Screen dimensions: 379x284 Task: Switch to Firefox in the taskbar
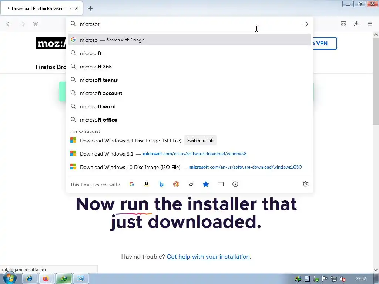[46, 279]
